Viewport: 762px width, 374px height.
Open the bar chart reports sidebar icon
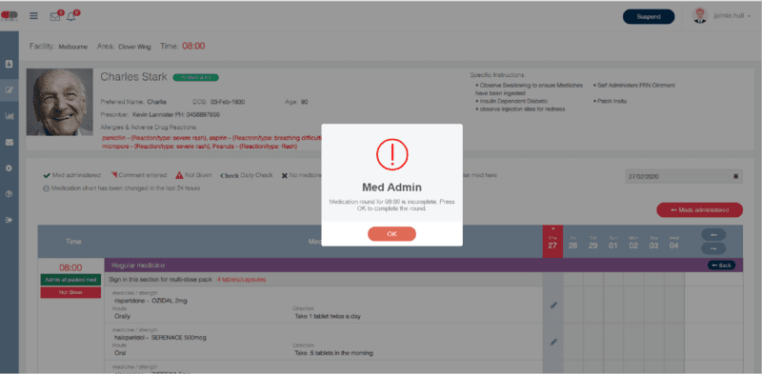click(9, 116)
